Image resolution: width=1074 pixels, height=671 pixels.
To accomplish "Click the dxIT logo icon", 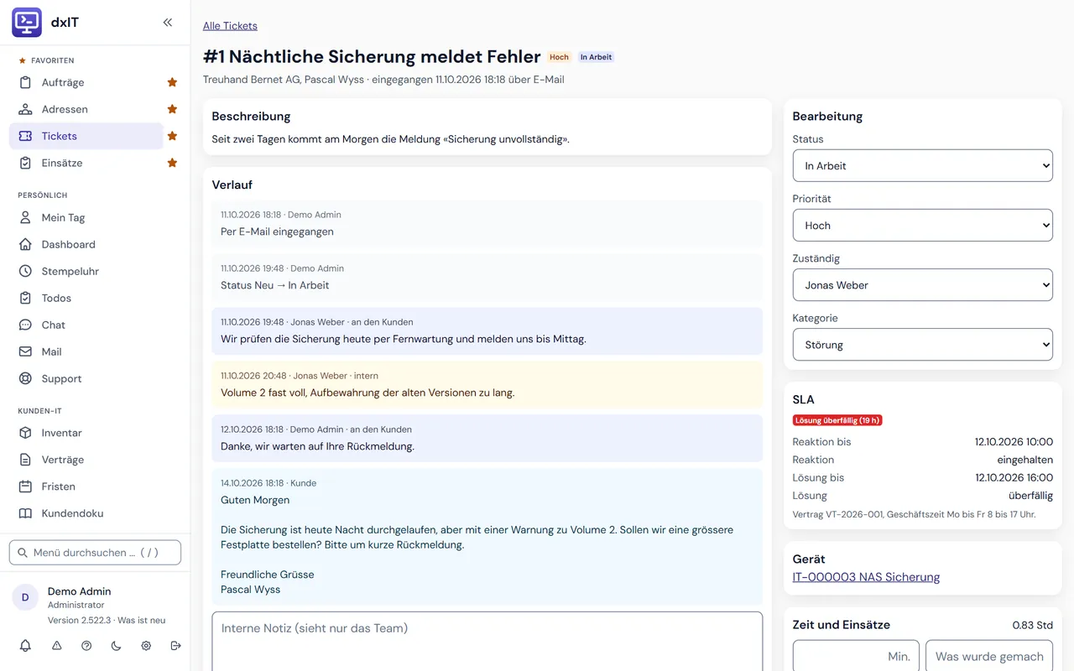I will coord(27,23).
